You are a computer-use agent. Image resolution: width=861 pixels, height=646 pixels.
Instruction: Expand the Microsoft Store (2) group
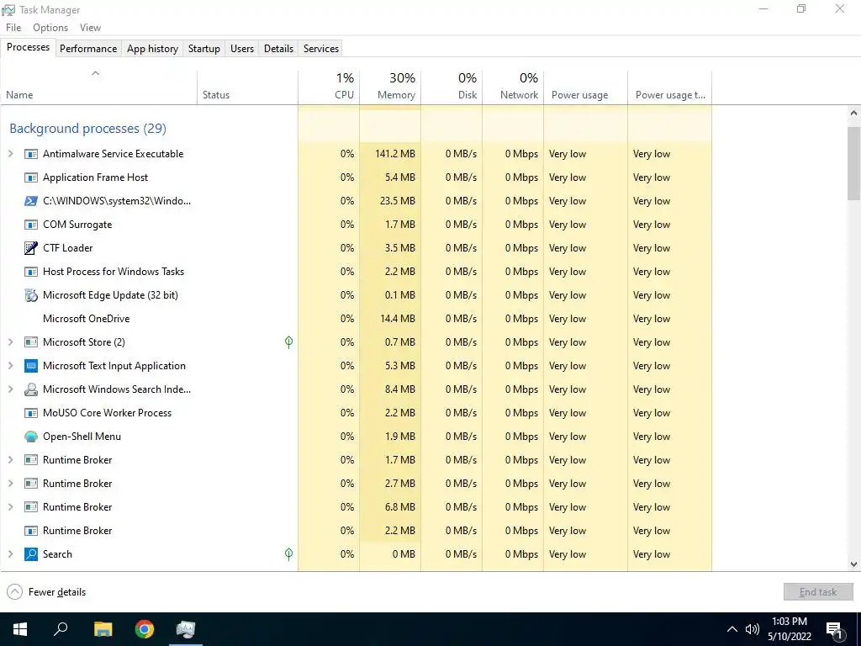10,342
